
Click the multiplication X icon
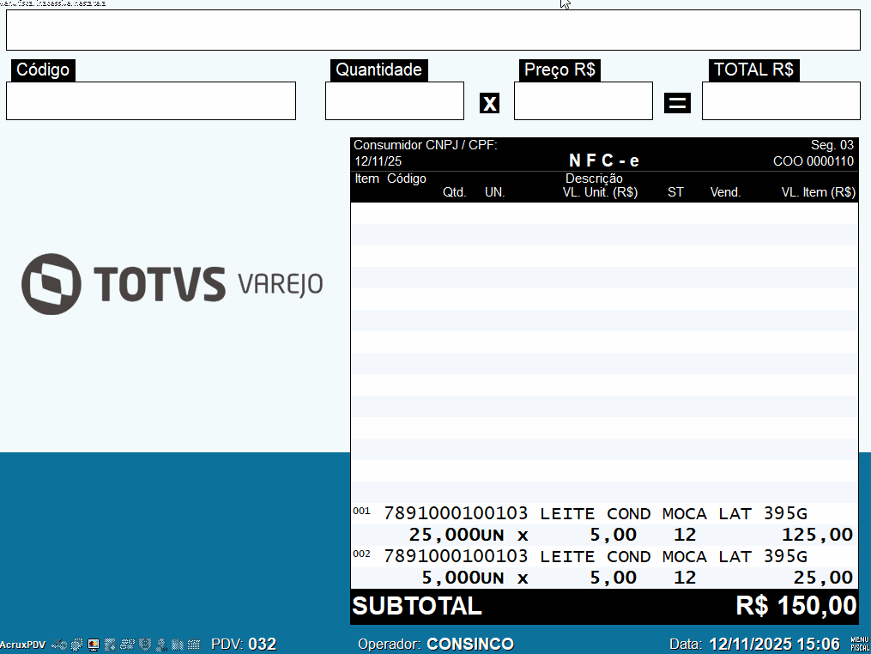489,103
